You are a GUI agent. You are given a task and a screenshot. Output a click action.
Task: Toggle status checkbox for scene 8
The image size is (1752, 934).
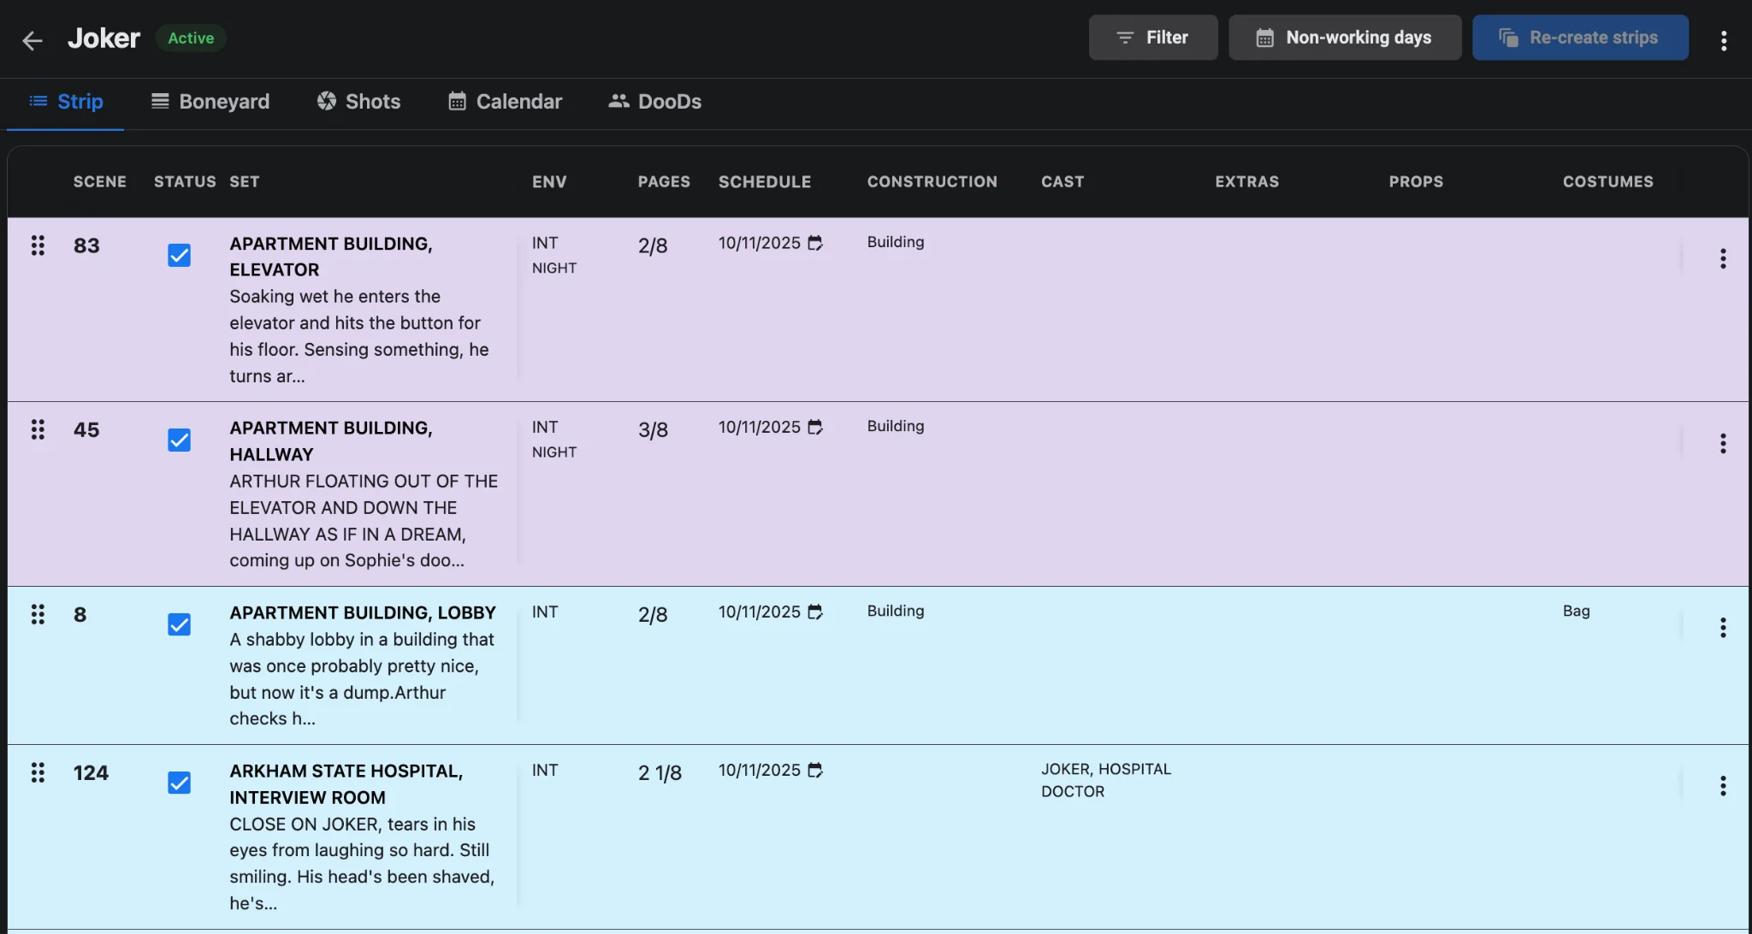pyautogui.click(x=179, y=624)
